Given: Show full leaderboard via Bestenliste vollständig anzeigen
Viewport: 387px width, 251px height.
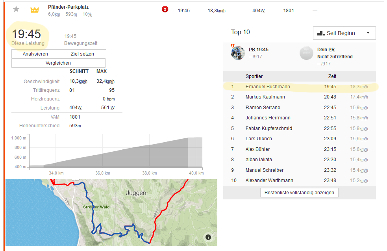Looking at the screenshot, I should 299,193.
